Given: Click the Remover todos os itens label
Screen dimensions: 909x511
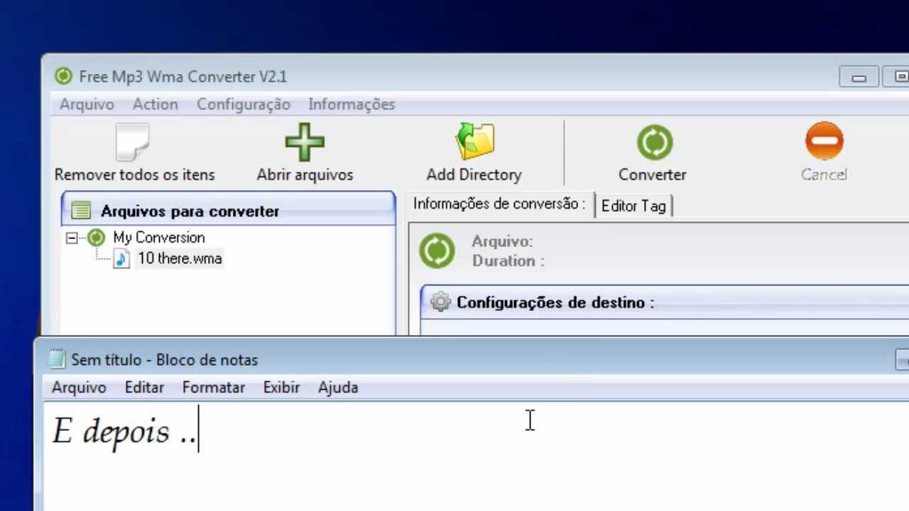Looking at the screenshot, I should click(x=134, y=175).
